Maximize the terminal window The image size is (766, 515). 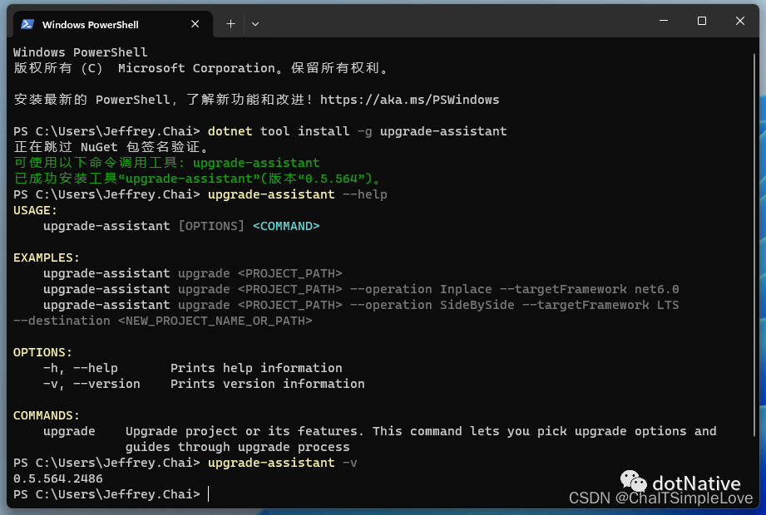click(701, 21)
